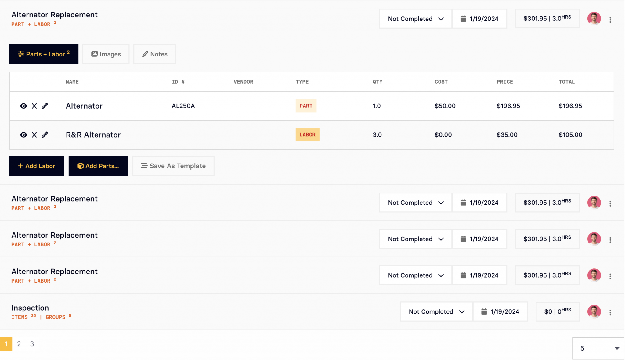Delete the R&R Alternator labor line
Screen dimensions: 625x360
(x=34, y=135)
